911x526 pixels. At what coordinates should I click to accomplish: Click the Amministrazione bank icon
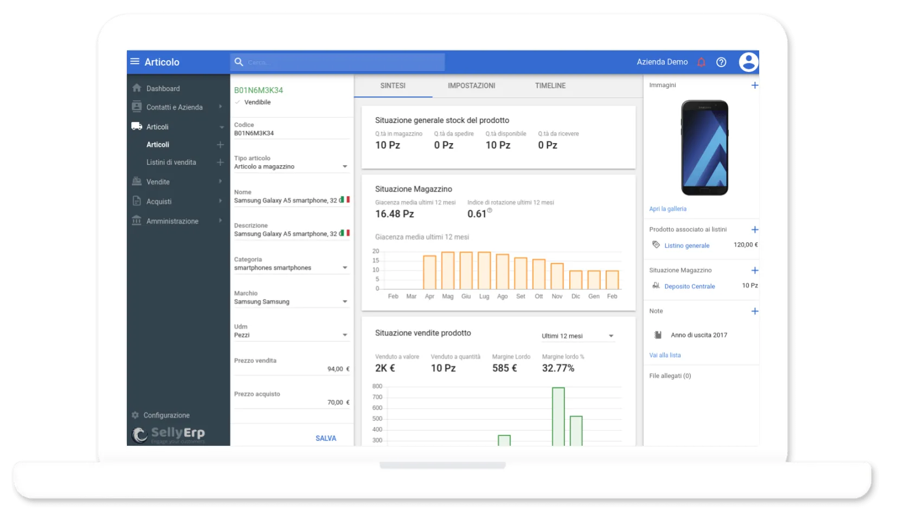click(137, 220)
